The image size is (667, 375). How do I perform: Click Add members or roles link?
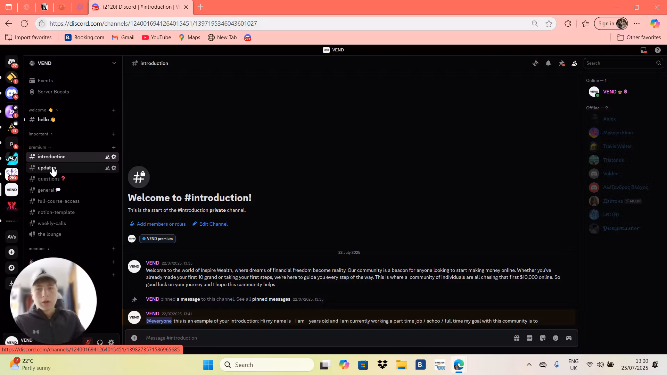(x=158, y=224)
